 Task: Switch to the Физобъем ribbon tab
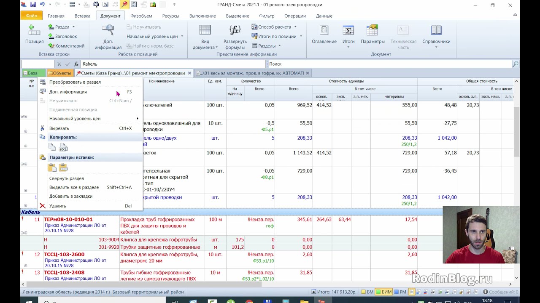(141, 16)
